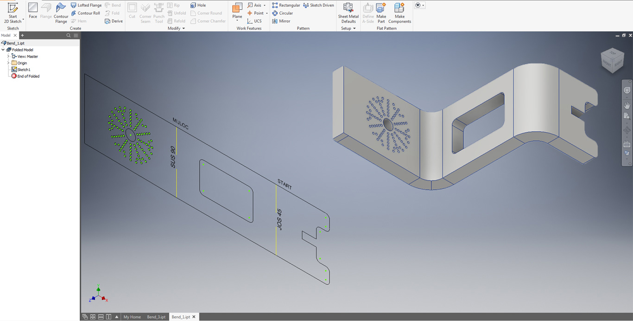Select the Mirror pattern tool
This screenshot has width=633, height=321.
click(x=281, y=21)
